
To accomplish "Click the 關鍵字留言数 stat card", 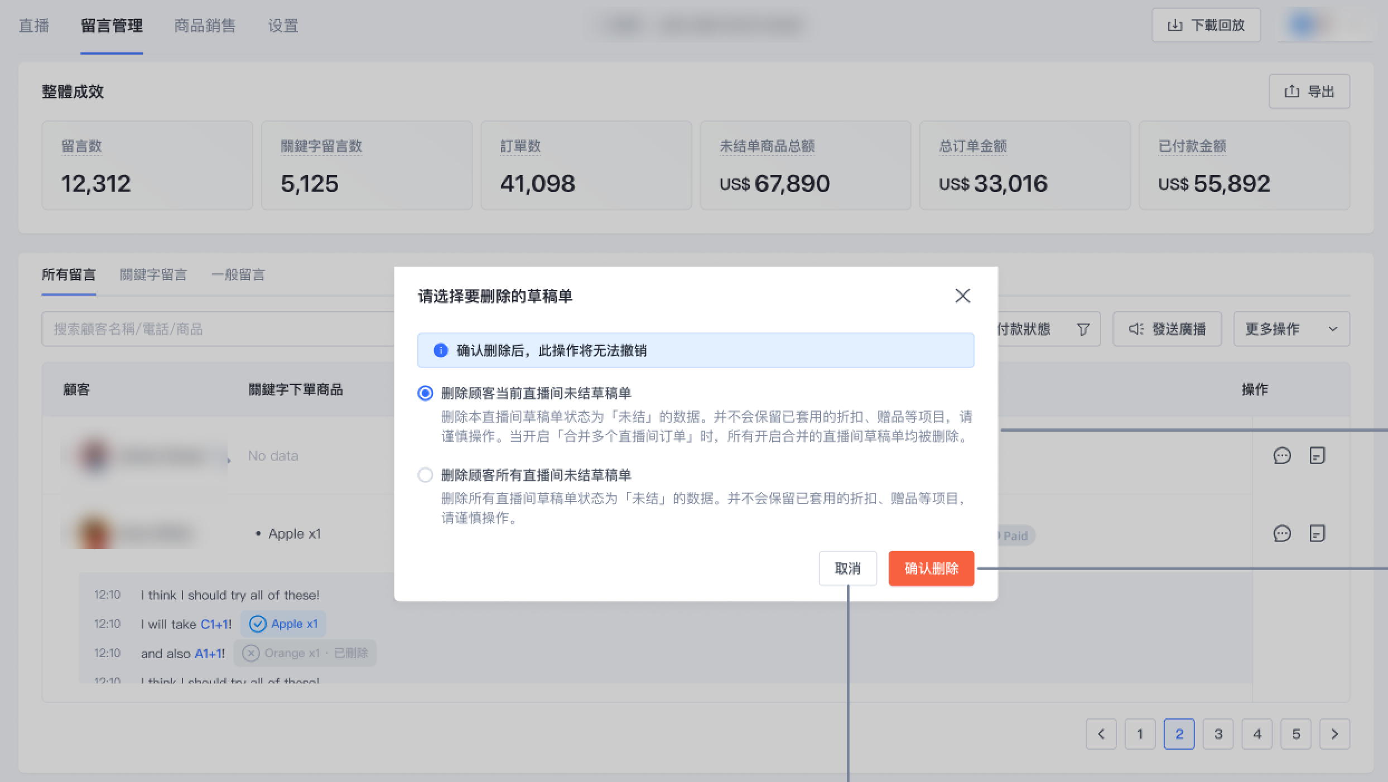I will [367, 165].
